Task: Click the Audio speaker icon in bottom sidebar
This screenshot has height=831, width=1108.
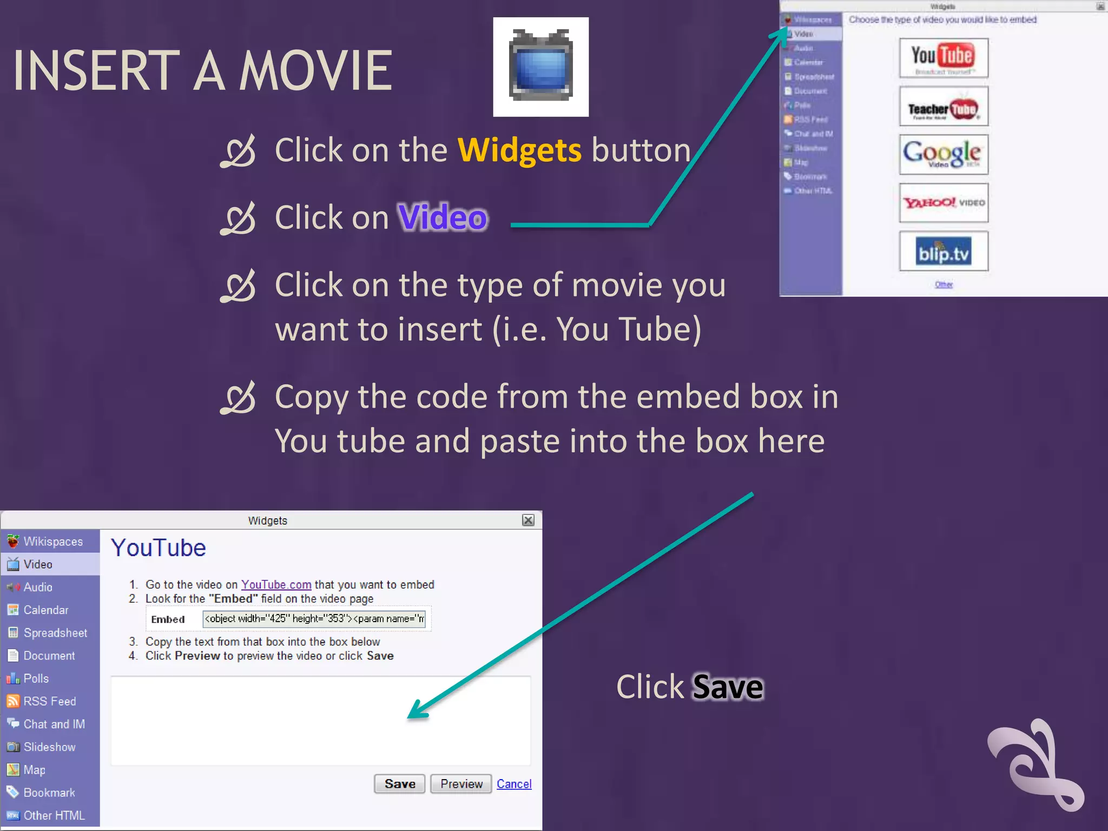Action: 13,587
